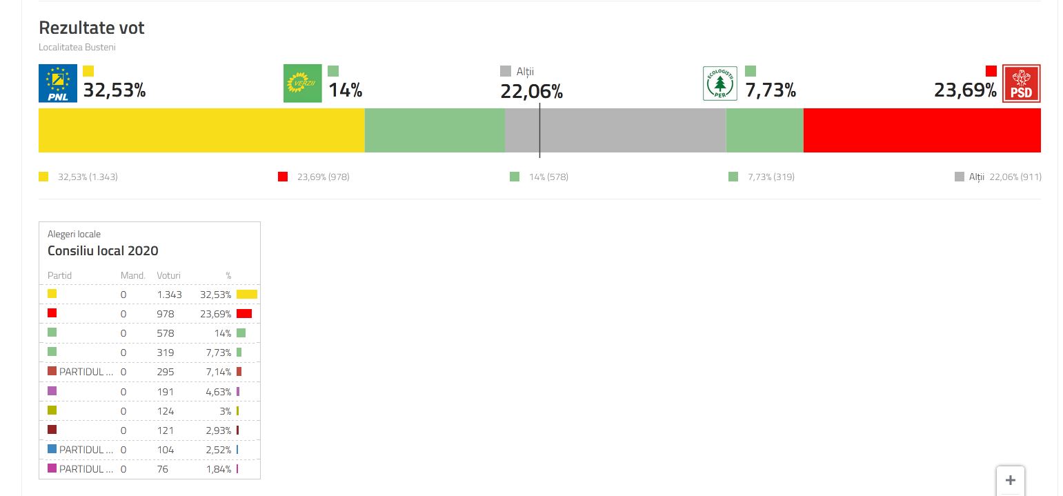Select the table row with 1.343 votes

(x=150, y=295)
